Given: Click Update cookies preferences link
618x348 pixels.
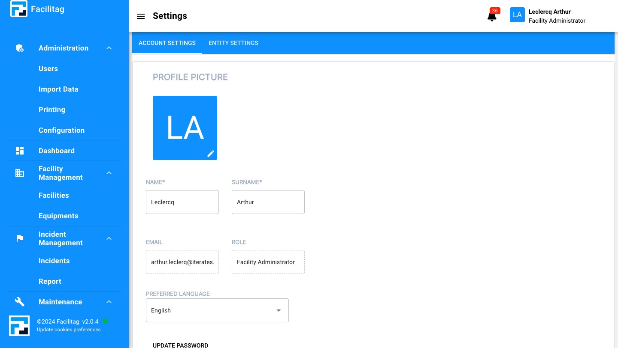Looking at the screenshot, I should (x=69, y=330).
